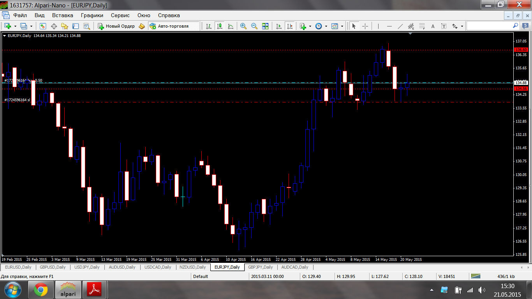This screenshot has height=299, width=532.
Task: Open the Справка menu
Action: point(169,15)
